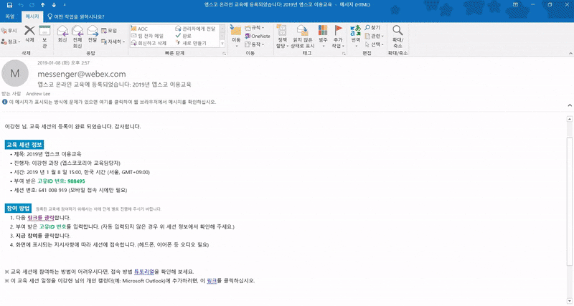Screen dimensions: 574x306
Task: Open the 파일 (File) tab
Action: [10, 14]
